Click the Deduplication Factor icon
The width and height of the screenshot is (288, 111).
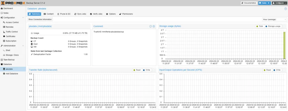point(31,54)
